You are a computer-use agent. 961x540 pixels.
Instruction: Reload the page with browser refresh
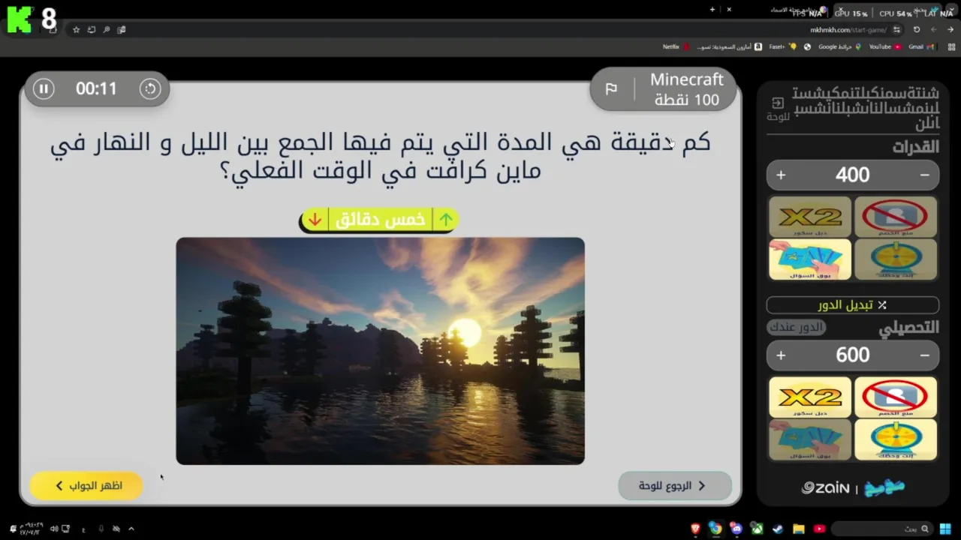pyautogui.click(x=916, y=30)
